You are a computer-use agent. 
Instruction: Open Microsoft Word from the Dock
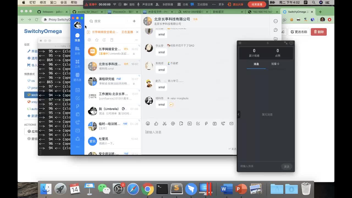point(226,189)
